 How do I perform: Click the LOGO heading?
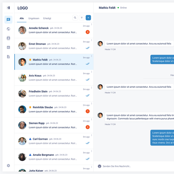coord(23,8)
